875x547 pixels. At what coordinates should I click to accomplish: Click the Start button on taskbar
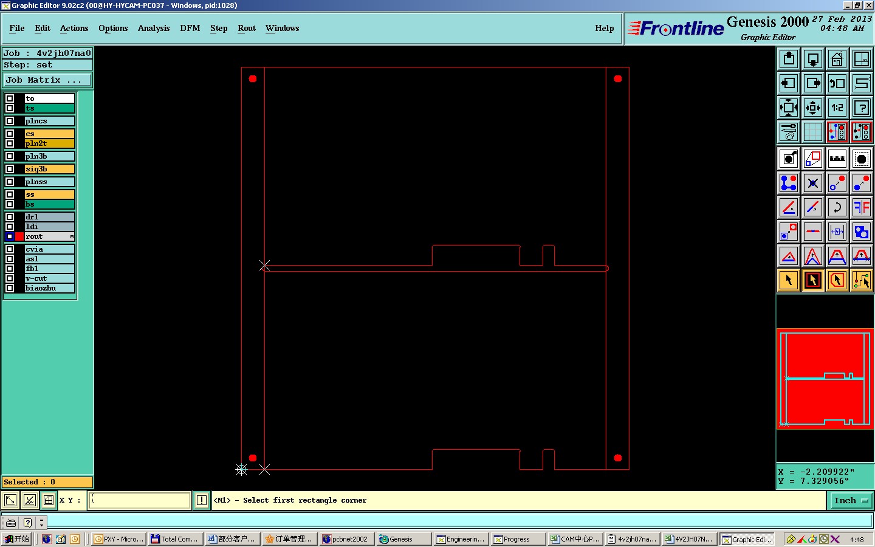click(x=17, y=539)
